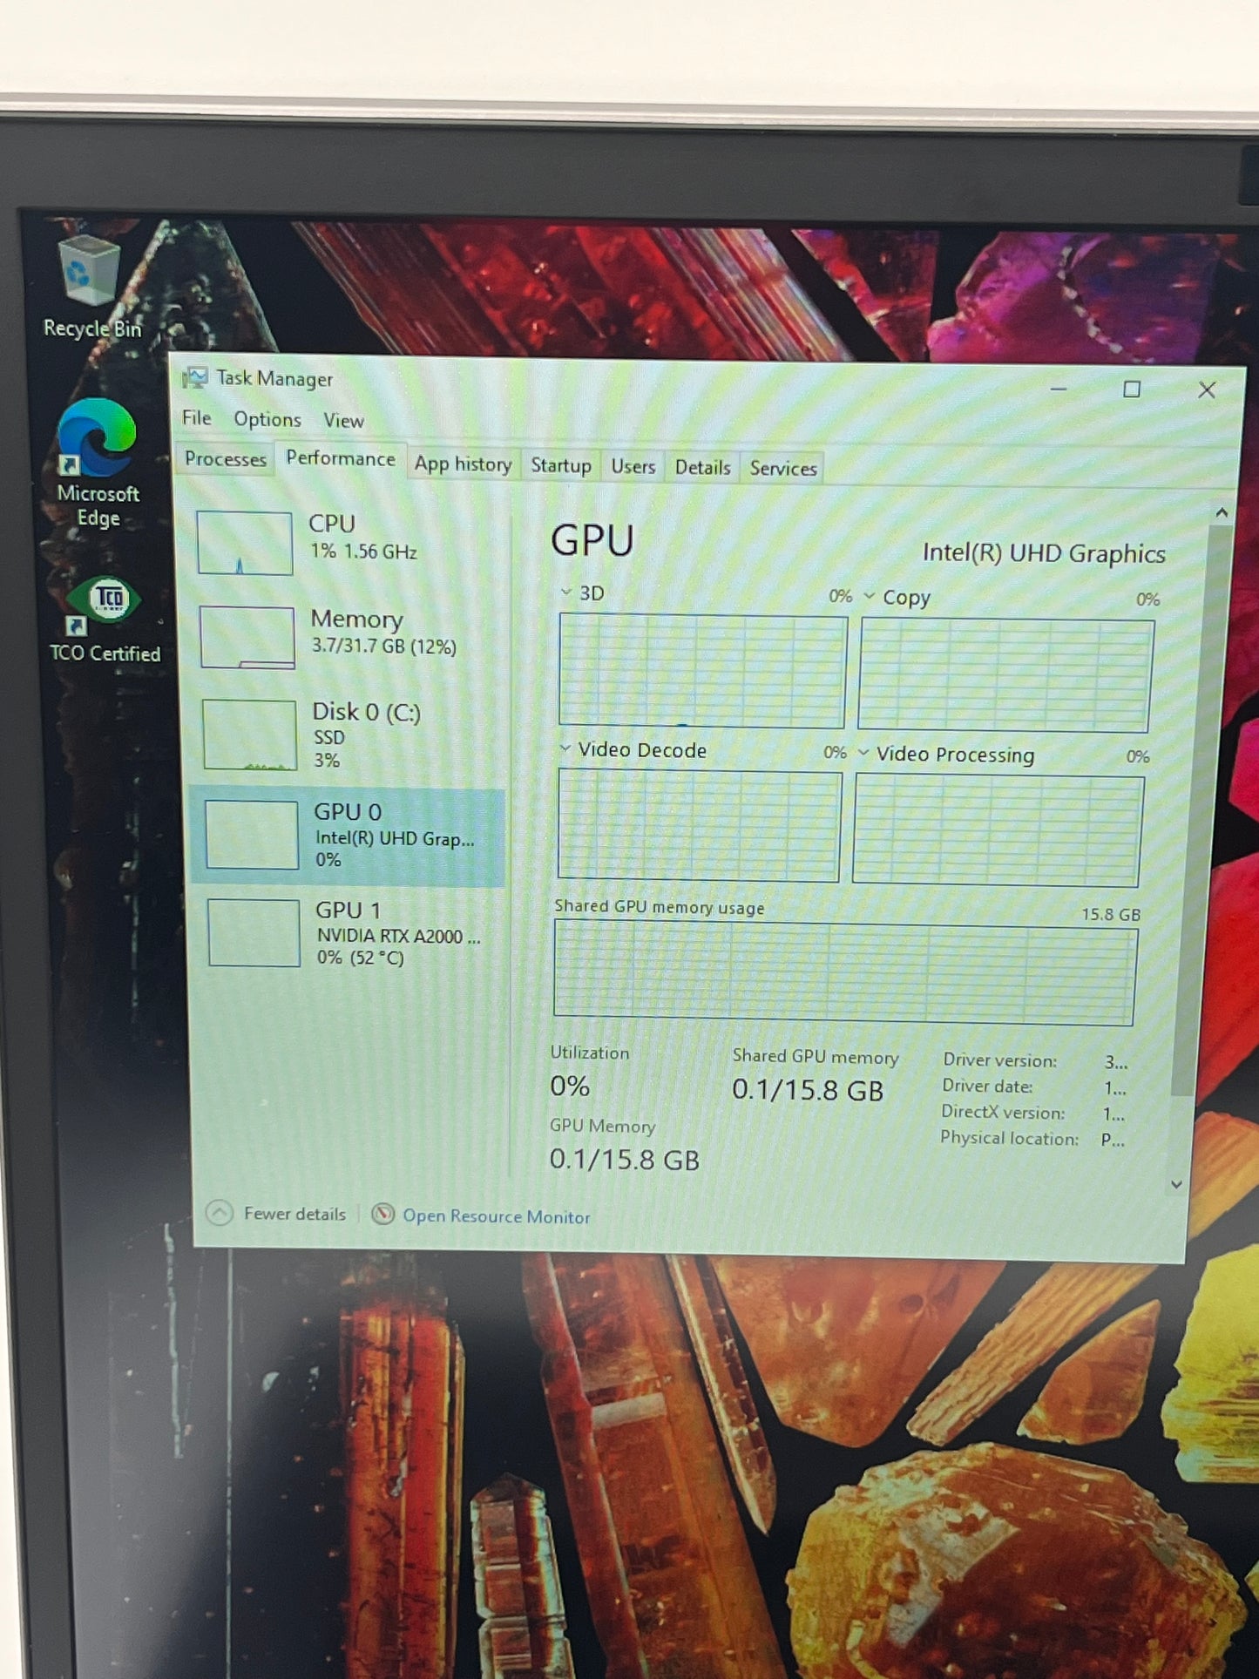Click the "Disk 0 (C:)" label
This screenshot has width=1259, height=1679.
click(367, 713)
